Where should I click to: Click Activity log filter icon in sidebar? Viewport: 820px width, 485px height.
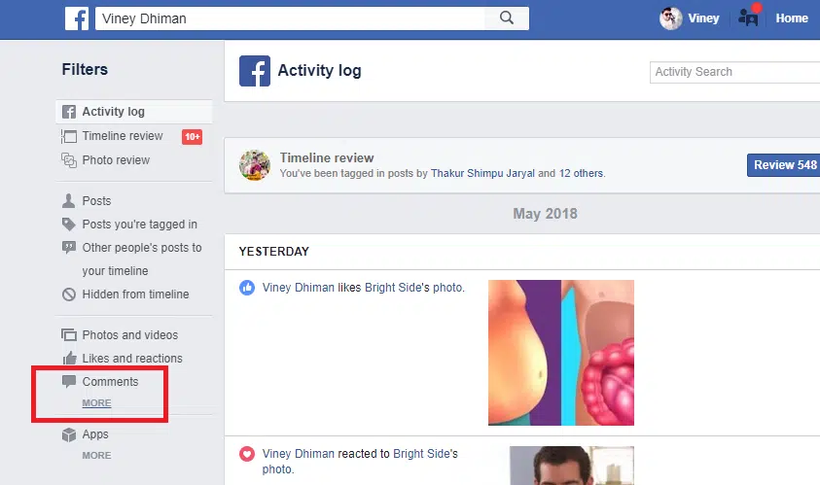68,112
